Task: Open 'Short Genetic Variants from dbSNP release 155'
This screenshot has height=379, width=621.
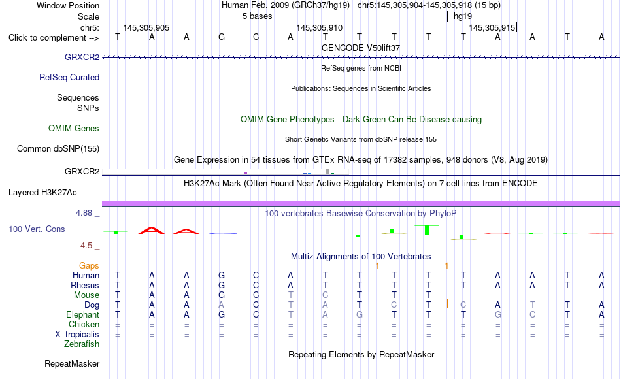Action: pos(361,139)
